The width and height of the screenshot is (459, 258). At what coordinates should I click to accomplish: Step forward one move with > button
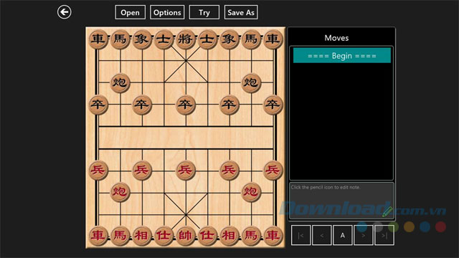(x=364, y=235)
